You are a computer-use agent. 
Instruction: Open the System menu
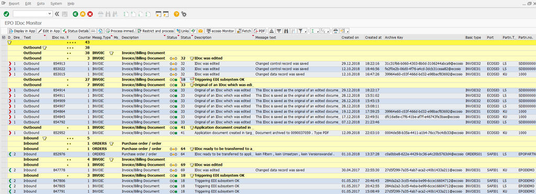tap(56, 4)
